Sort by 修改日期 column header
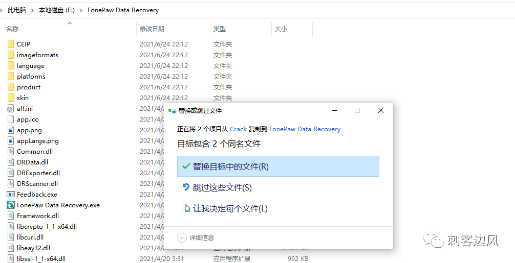 [x=152, y=29]
